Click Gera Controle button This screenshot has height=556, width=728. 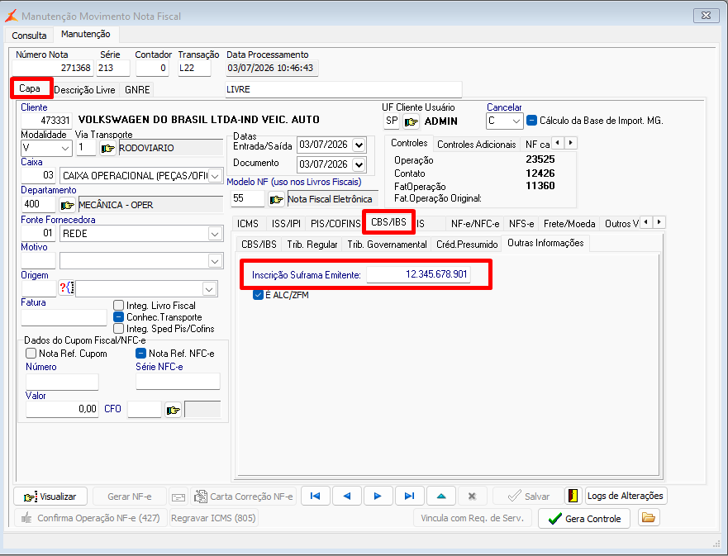[x=584, y=518]
